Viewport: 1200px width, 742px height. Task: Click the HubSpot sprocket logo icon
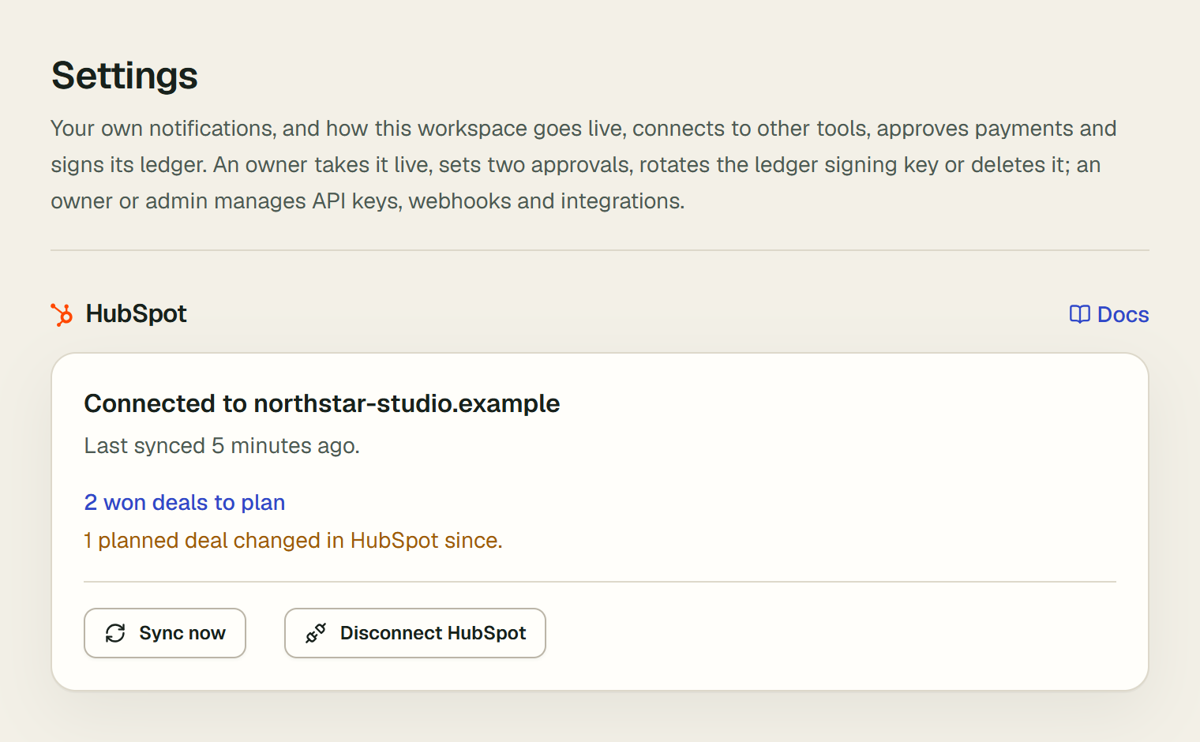[x=62, y=314]
